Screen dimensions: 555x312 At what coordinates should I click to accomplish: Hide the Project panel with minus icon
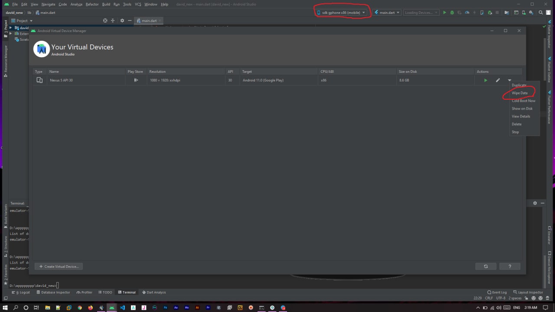[x=130, y=21]
